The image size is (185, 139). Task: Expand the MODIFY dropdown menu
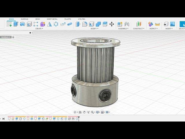click(x=95, y=29)
